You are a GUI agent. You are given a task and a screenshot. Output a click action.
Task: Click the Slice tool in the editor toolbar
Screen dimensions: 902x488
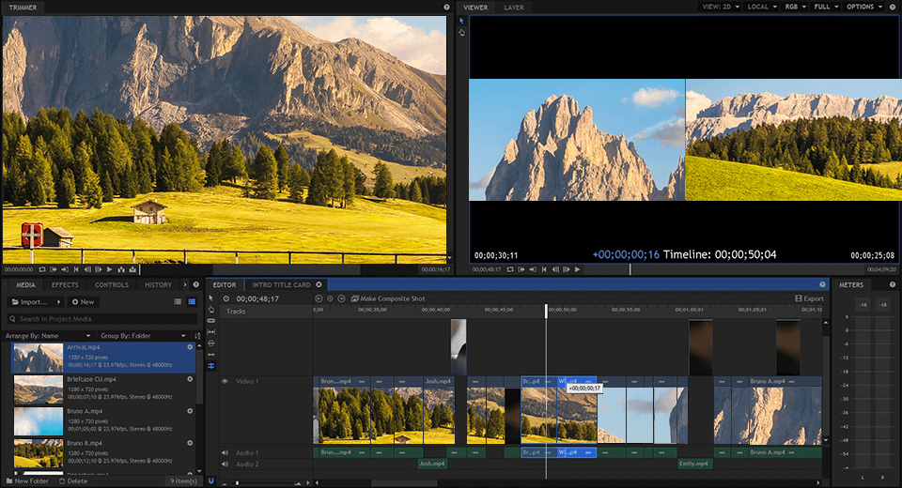click(211, 321)
